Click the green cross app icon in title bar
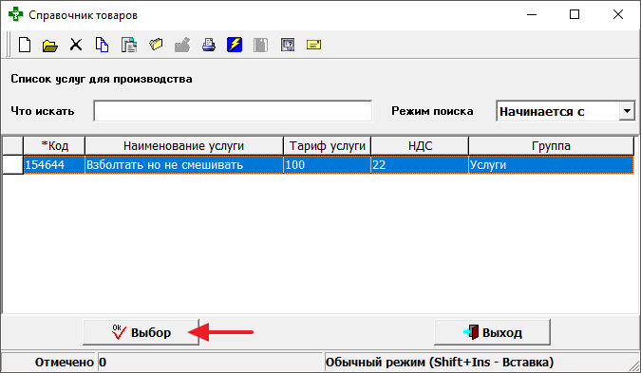Screen dimensions: 641x373 pyautogui.click(x=15, y=14)
